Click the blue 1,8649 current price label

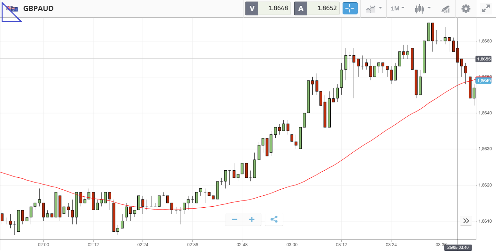pos(483,81)
